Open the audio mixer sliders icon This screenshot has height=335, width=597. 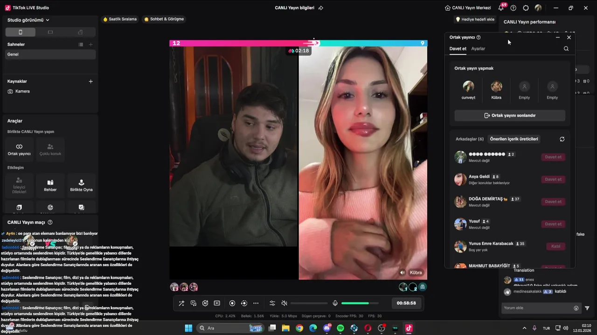pos(272,303)
